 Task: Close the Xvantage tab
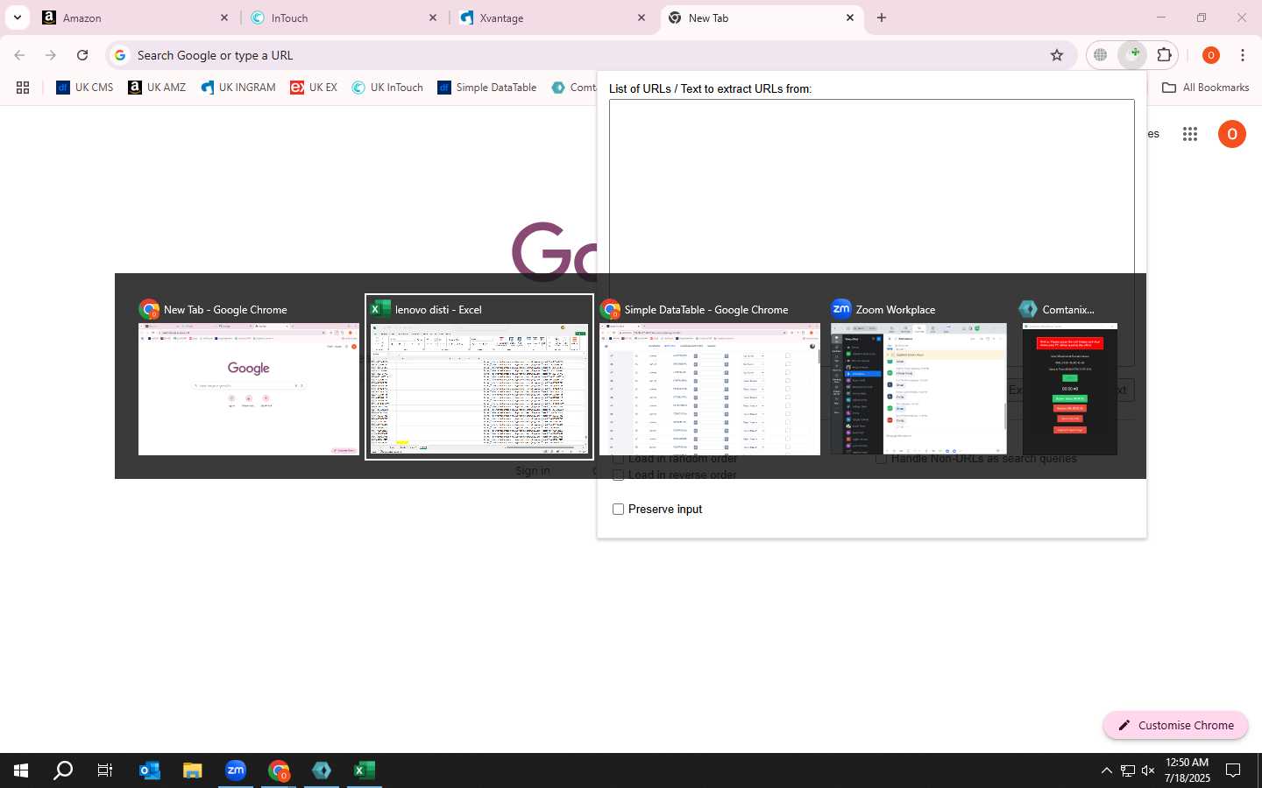point(642,18)
